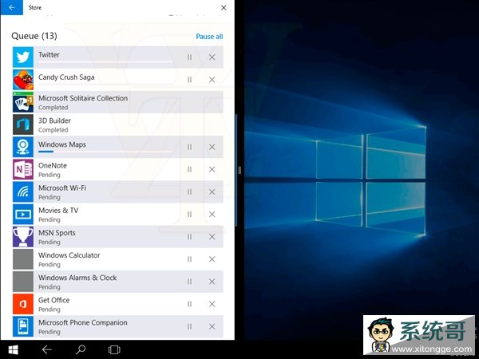
Task: Click the Twitter download progress bar
Action: [105, 62]
